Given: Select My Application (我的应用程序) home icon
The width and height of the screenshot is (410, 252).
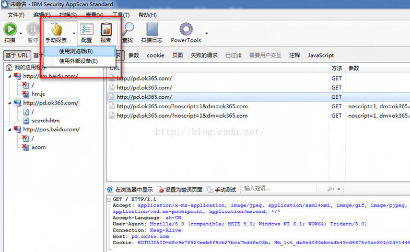Looking at the screenshot, I should (9, 67).
